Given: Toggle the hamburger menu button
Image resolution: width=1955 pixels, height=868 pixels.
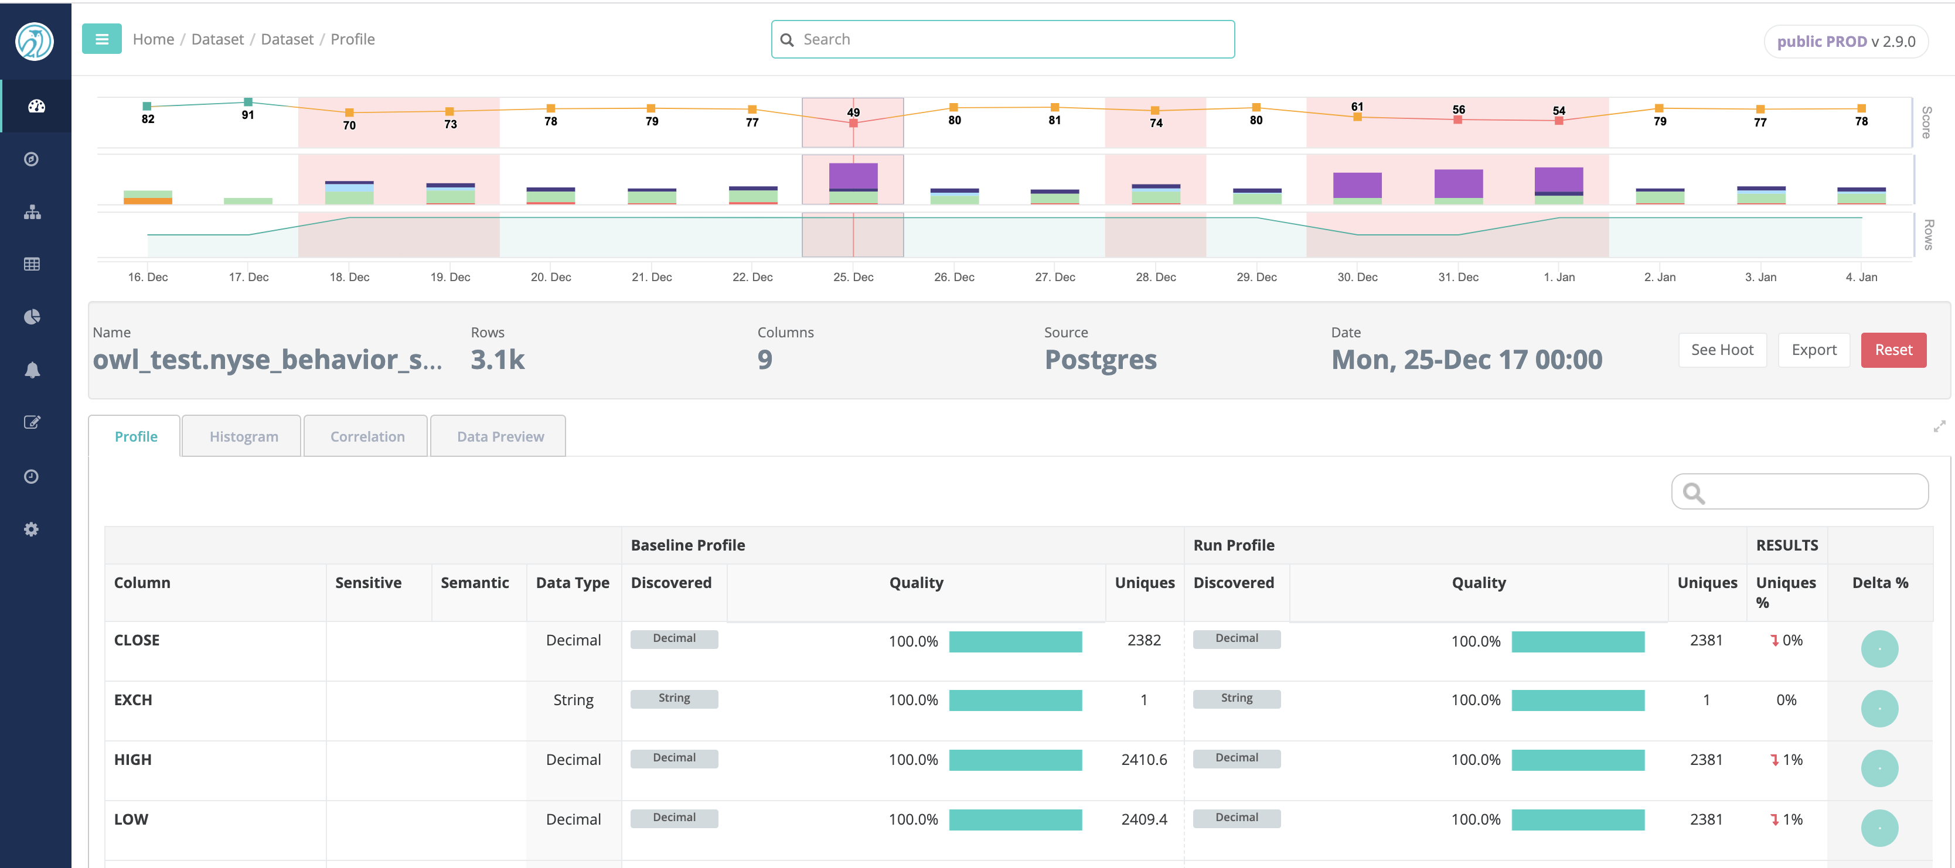Looking at the screenshot, I should [102, 39].
